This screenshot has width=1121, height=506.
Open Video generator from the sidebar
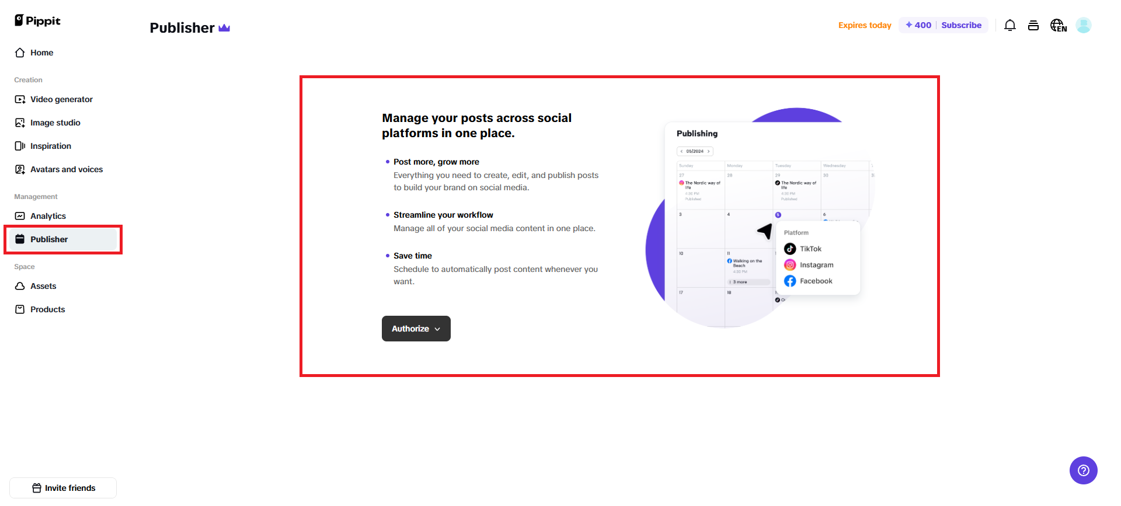pyautogui.click(x=61, y=99)
